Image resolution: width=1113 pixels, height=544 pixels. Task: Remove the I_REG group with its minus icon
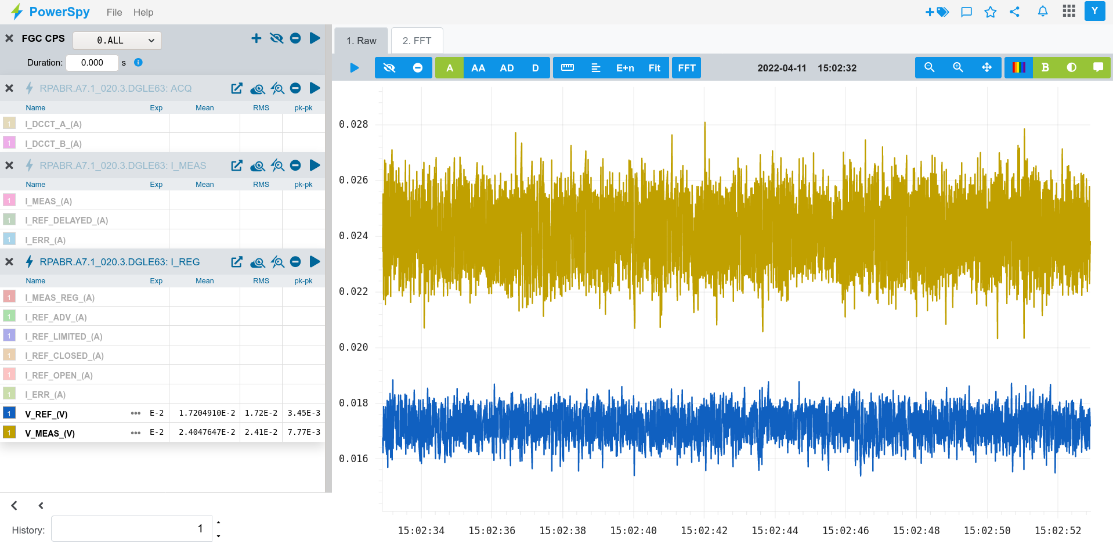point(295,262)
